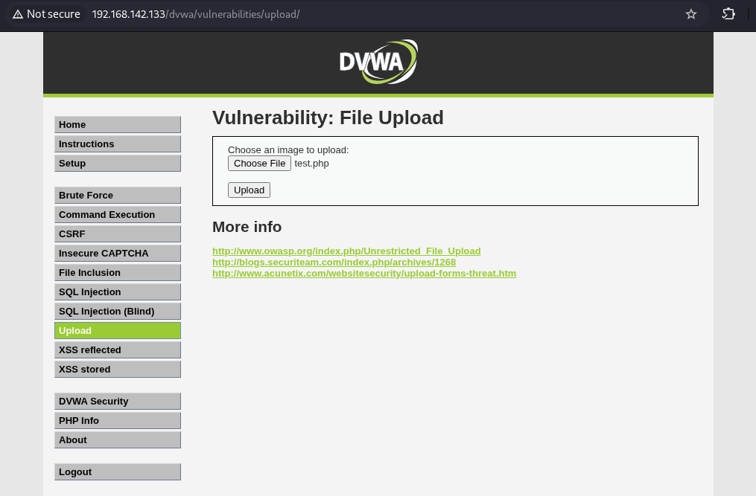Select the address bar URL
The width and height of the screenshot is (756, 496).
click(x=196, y=14)
